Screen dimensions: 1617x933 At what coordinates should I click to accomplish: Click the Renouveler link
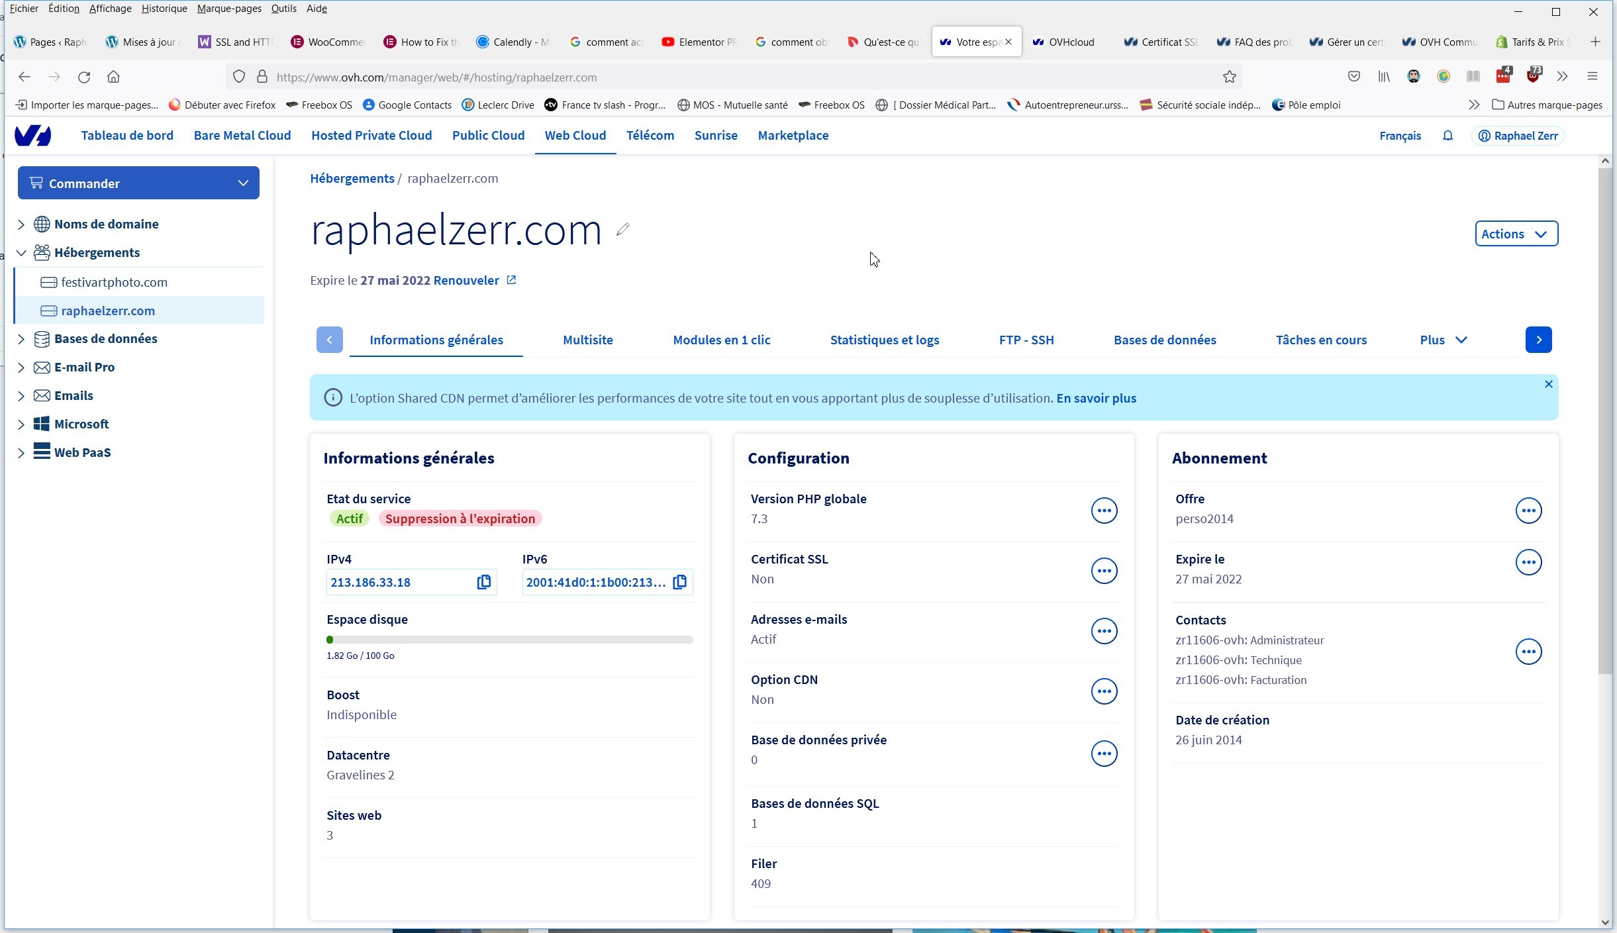tap(466, 280)
